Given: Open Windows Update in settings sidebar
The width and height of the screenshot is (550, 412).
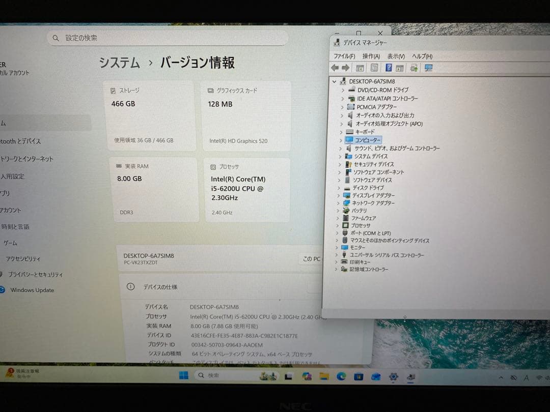Looking at the screenshot, I should point(32,290).
